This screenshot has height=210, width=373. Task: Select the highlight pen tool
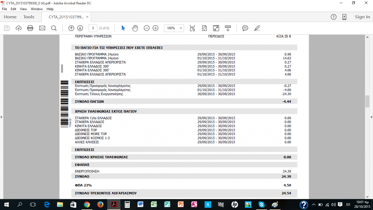tap(257, 28)
